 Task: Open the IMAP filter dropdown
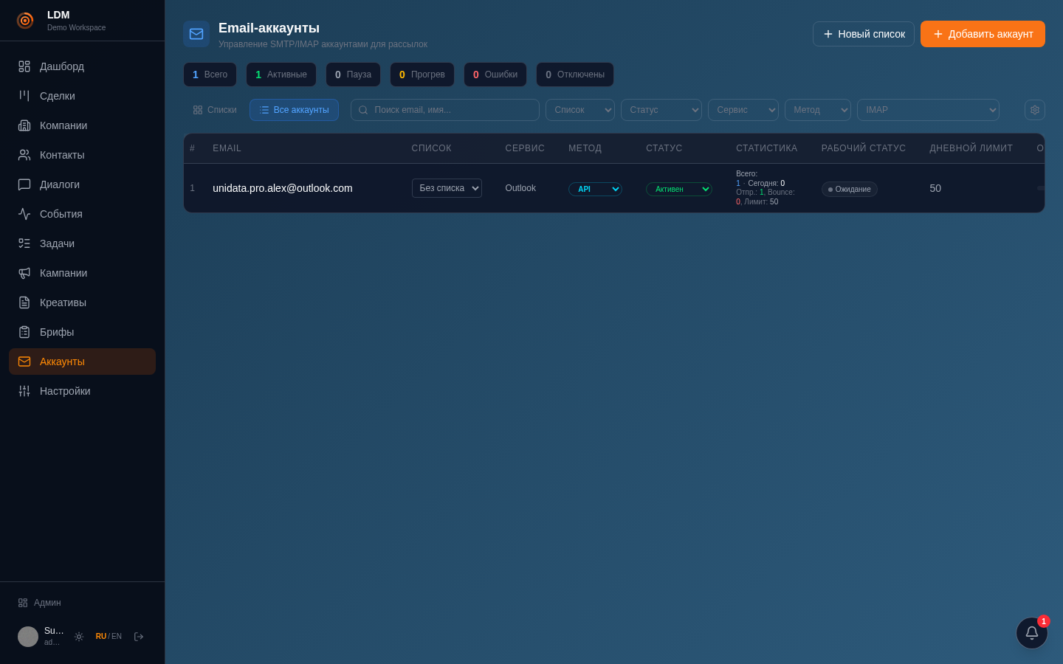click(928, 110)
